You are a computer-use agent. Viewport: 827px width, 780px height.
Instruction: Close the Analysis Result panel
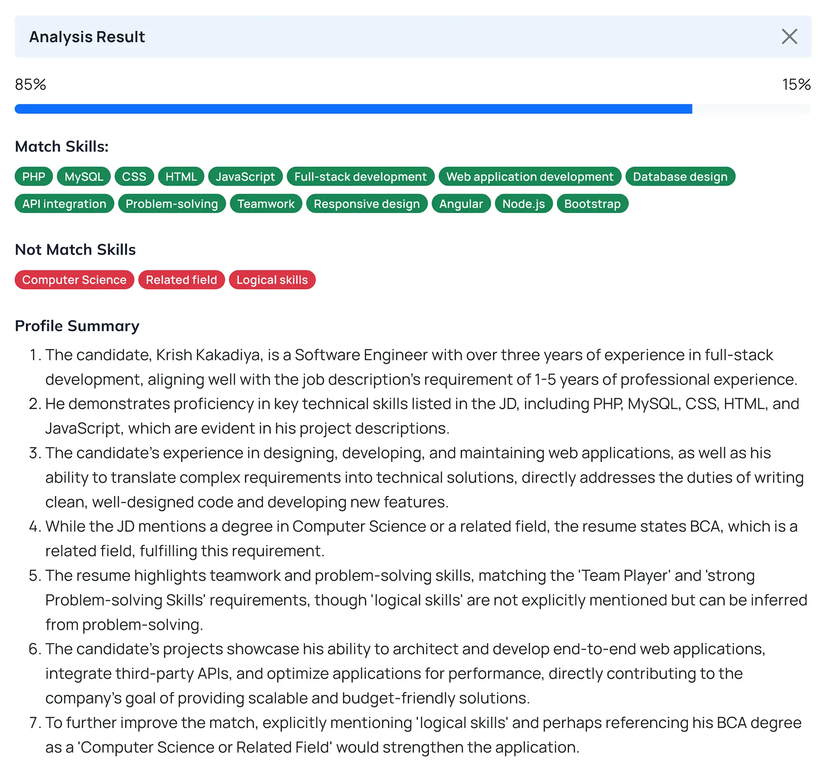tap(789, 37)
